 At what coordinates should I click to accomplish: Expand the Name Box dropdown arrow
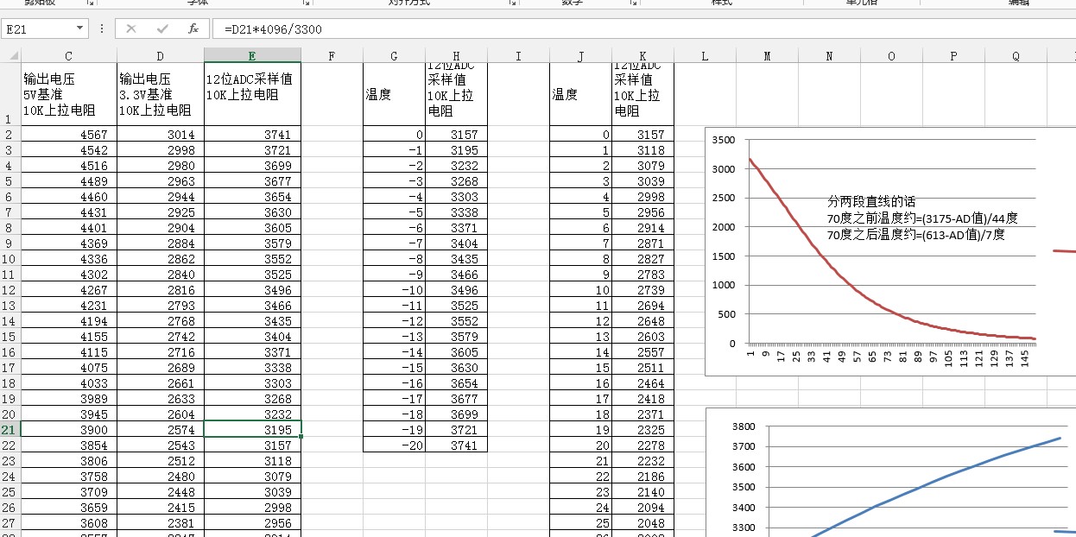pos(80,28)
